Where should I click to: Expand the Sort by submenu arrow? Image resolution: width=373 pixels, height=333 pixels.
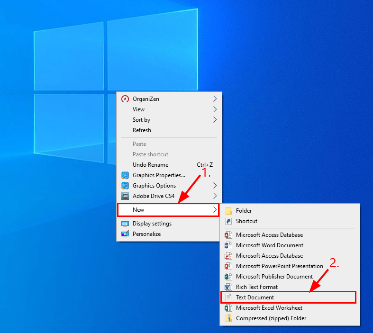tap(215, 120)
